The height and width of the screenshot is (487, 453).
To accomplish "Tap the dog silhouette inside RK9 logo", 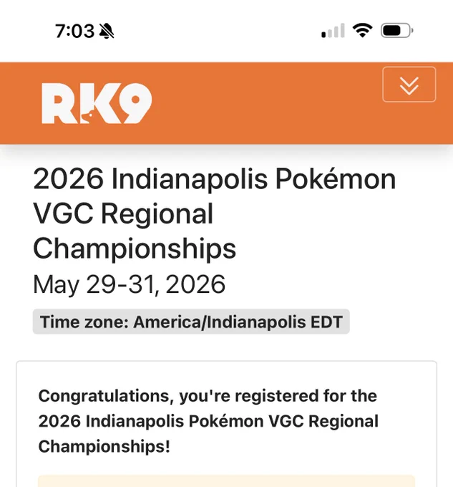I will (89, 117).
